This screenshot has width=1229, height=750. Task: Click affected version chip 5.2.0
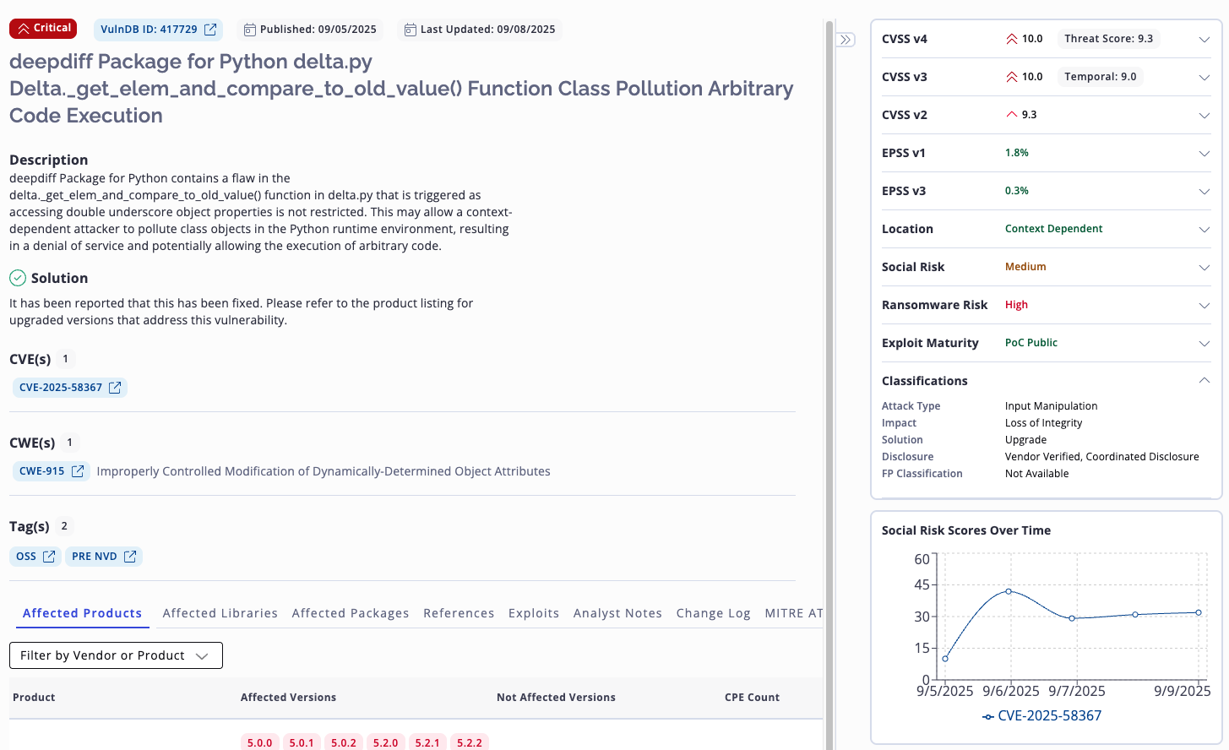[386, 742]
